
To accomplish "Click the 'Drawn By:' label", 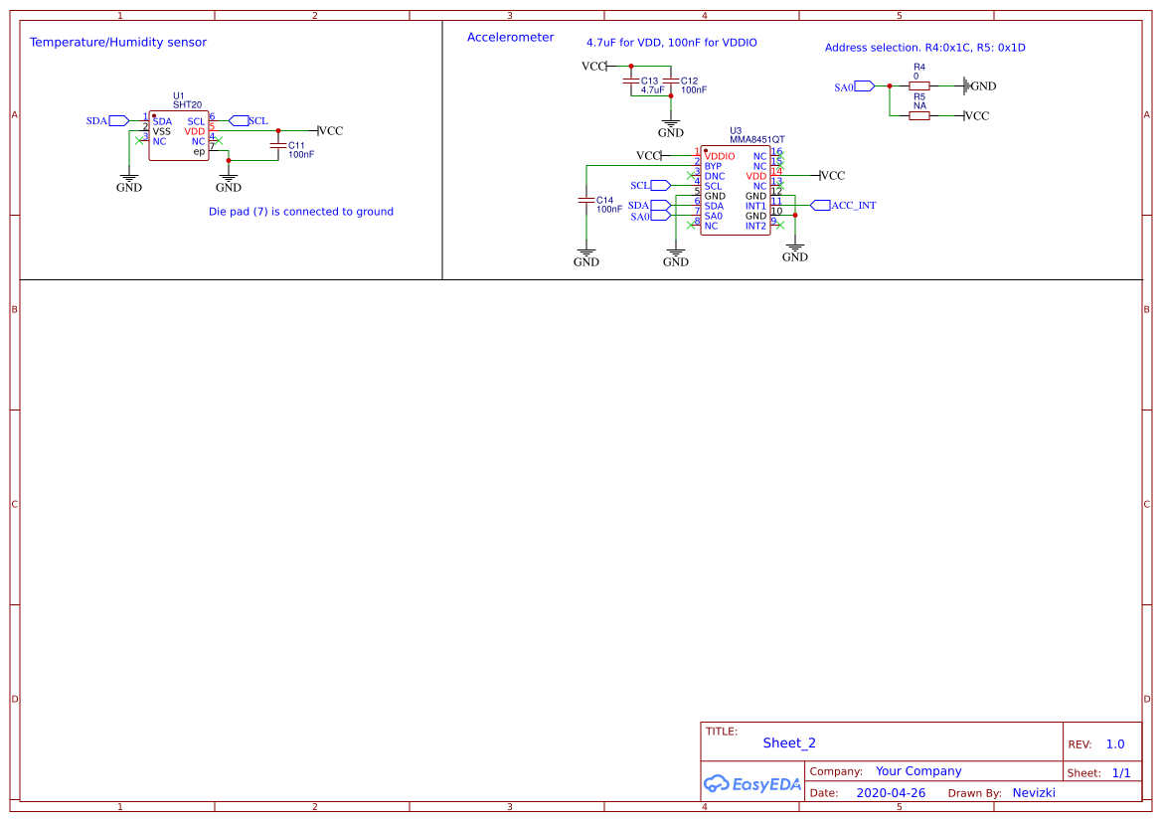I will (x=974, y=793).
